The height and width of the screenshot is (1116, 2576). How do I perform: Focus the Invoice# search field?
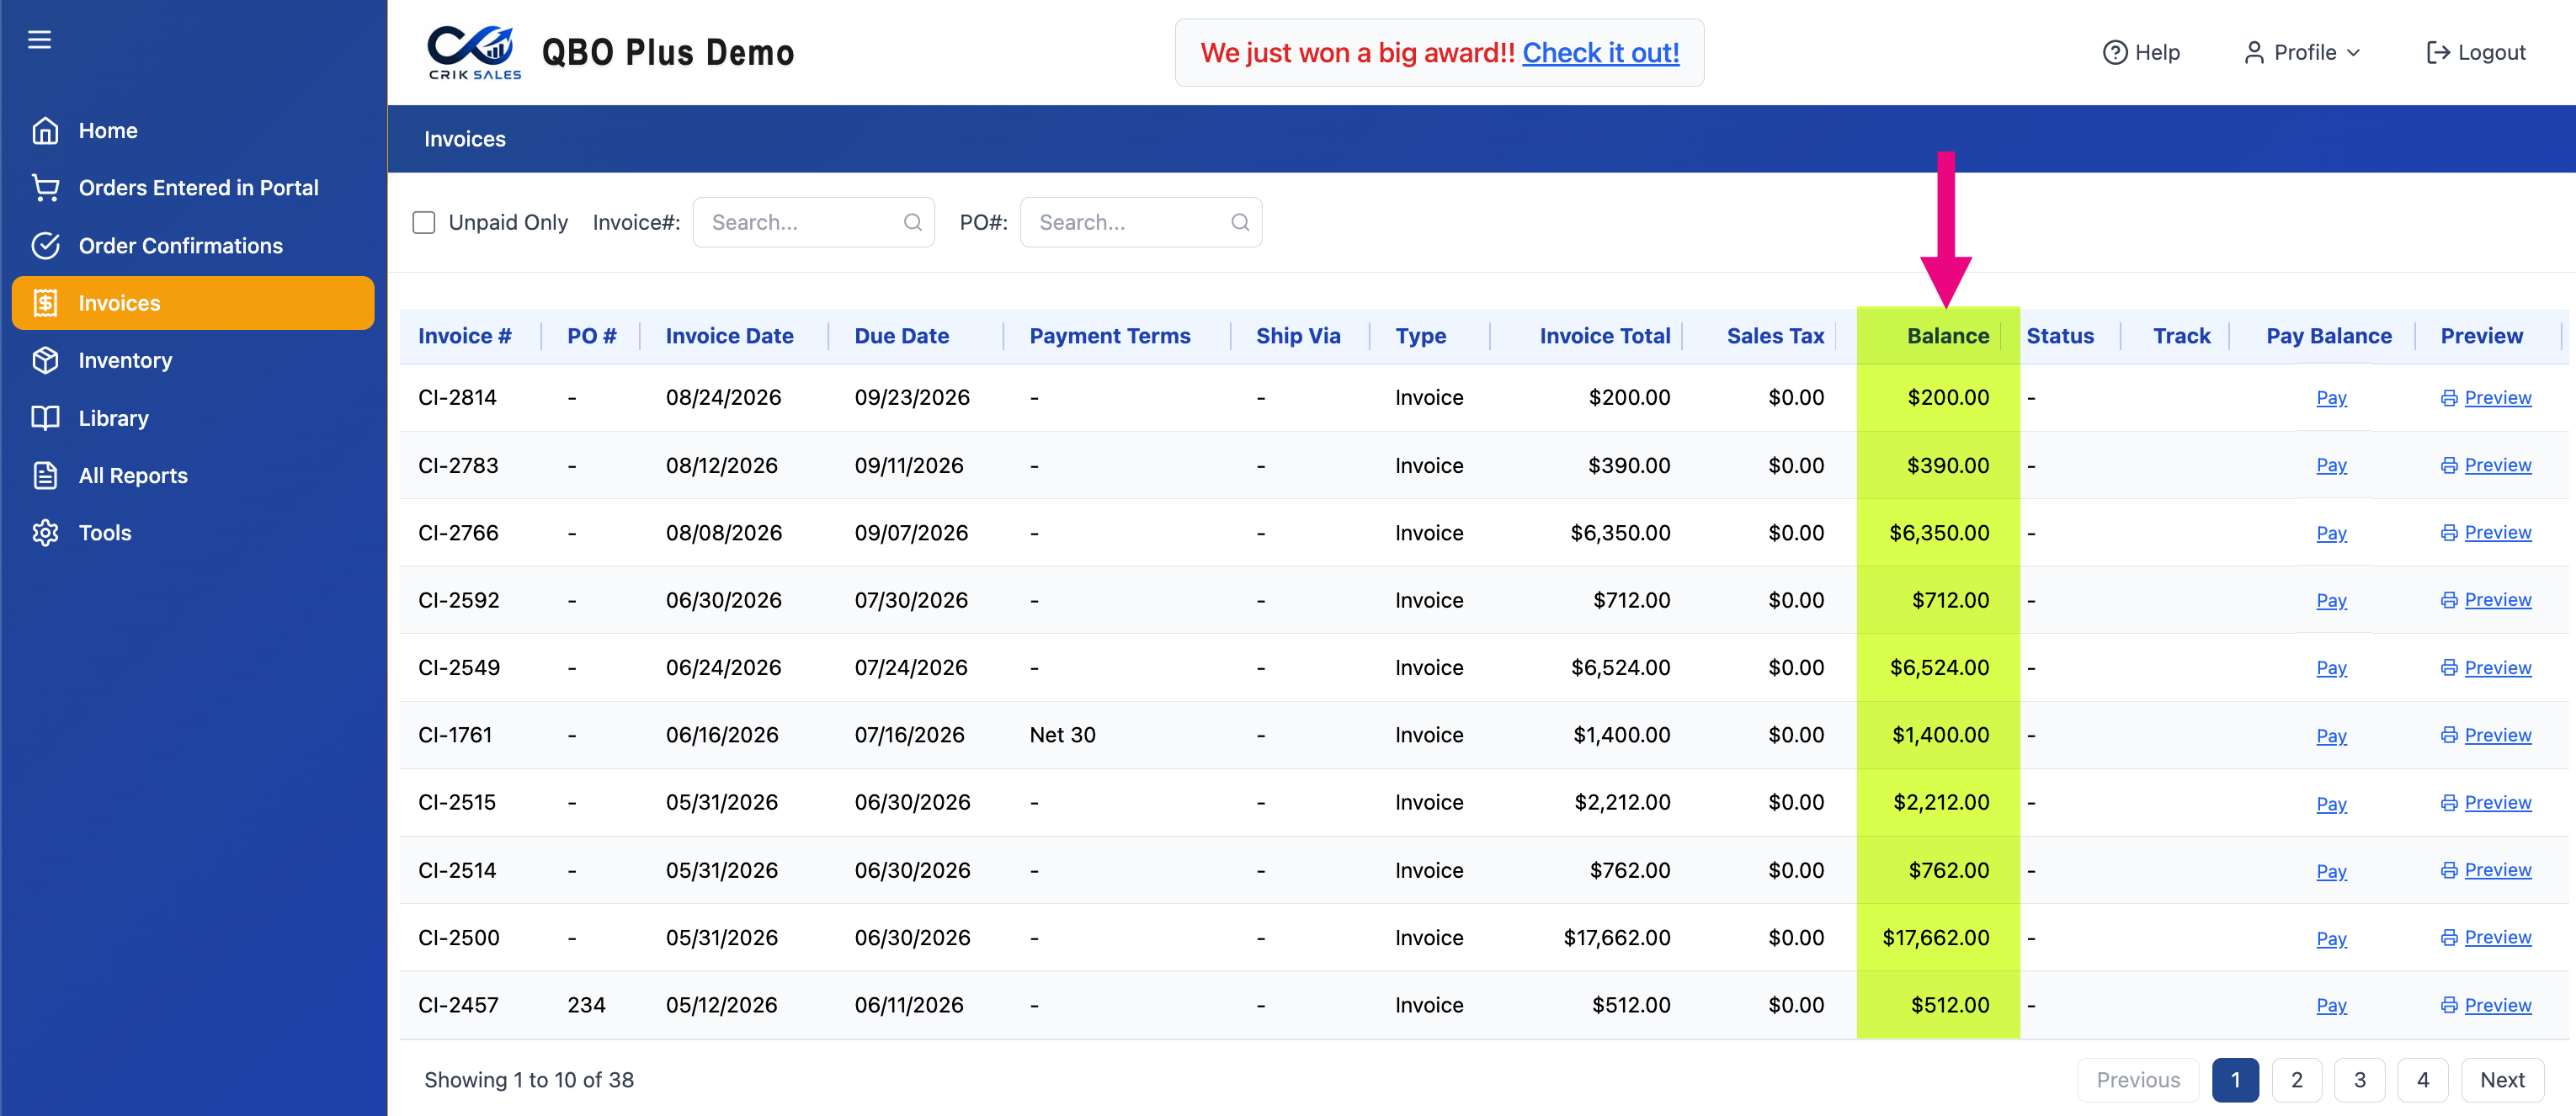tap(813, 222)
